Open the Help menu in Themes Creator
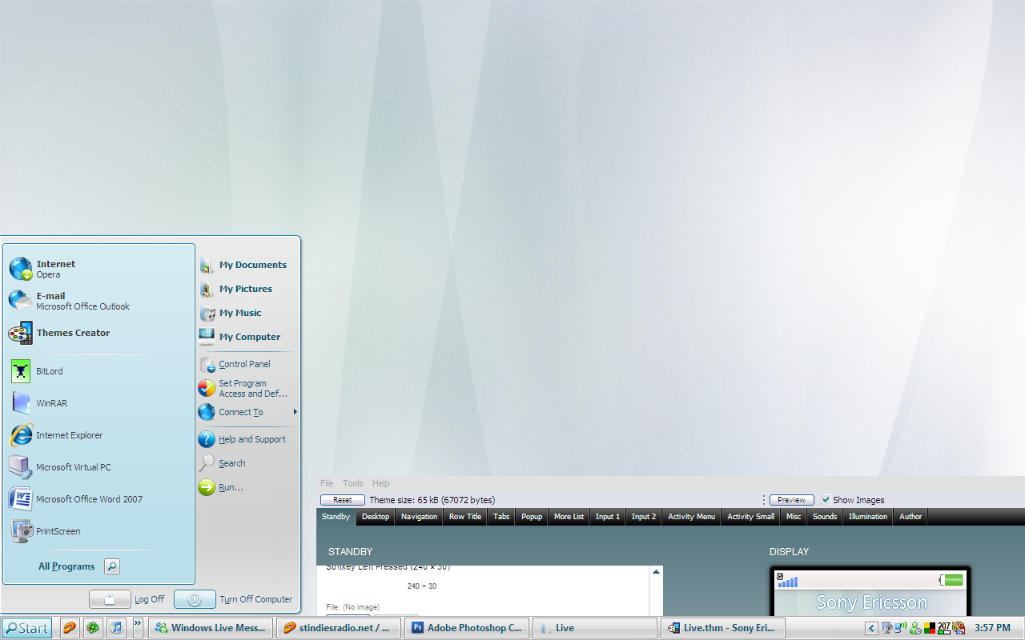This screenshot has width=1025, height=640. coord(381,483)
